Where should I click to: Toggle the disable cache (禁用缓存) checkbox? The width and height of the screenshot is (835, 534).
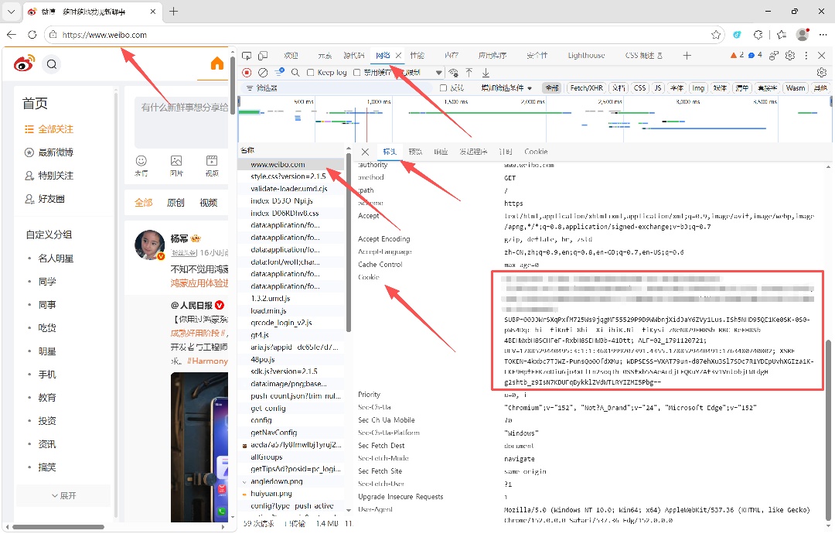[356, 73]
